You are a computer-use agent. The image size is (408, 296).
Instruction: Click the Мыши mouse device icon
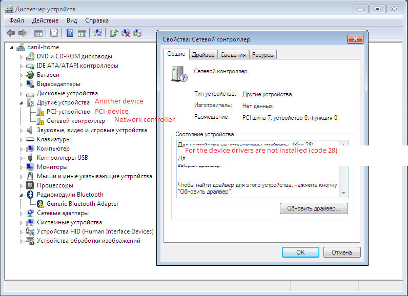tap(30, 176)
